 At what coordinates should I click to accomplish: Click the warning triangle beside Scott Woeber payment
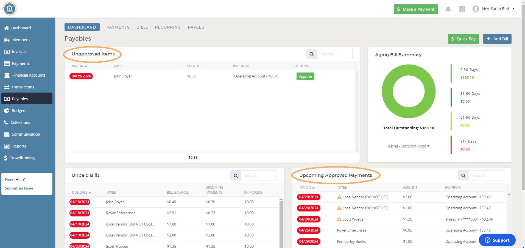(x=339, y=219)
